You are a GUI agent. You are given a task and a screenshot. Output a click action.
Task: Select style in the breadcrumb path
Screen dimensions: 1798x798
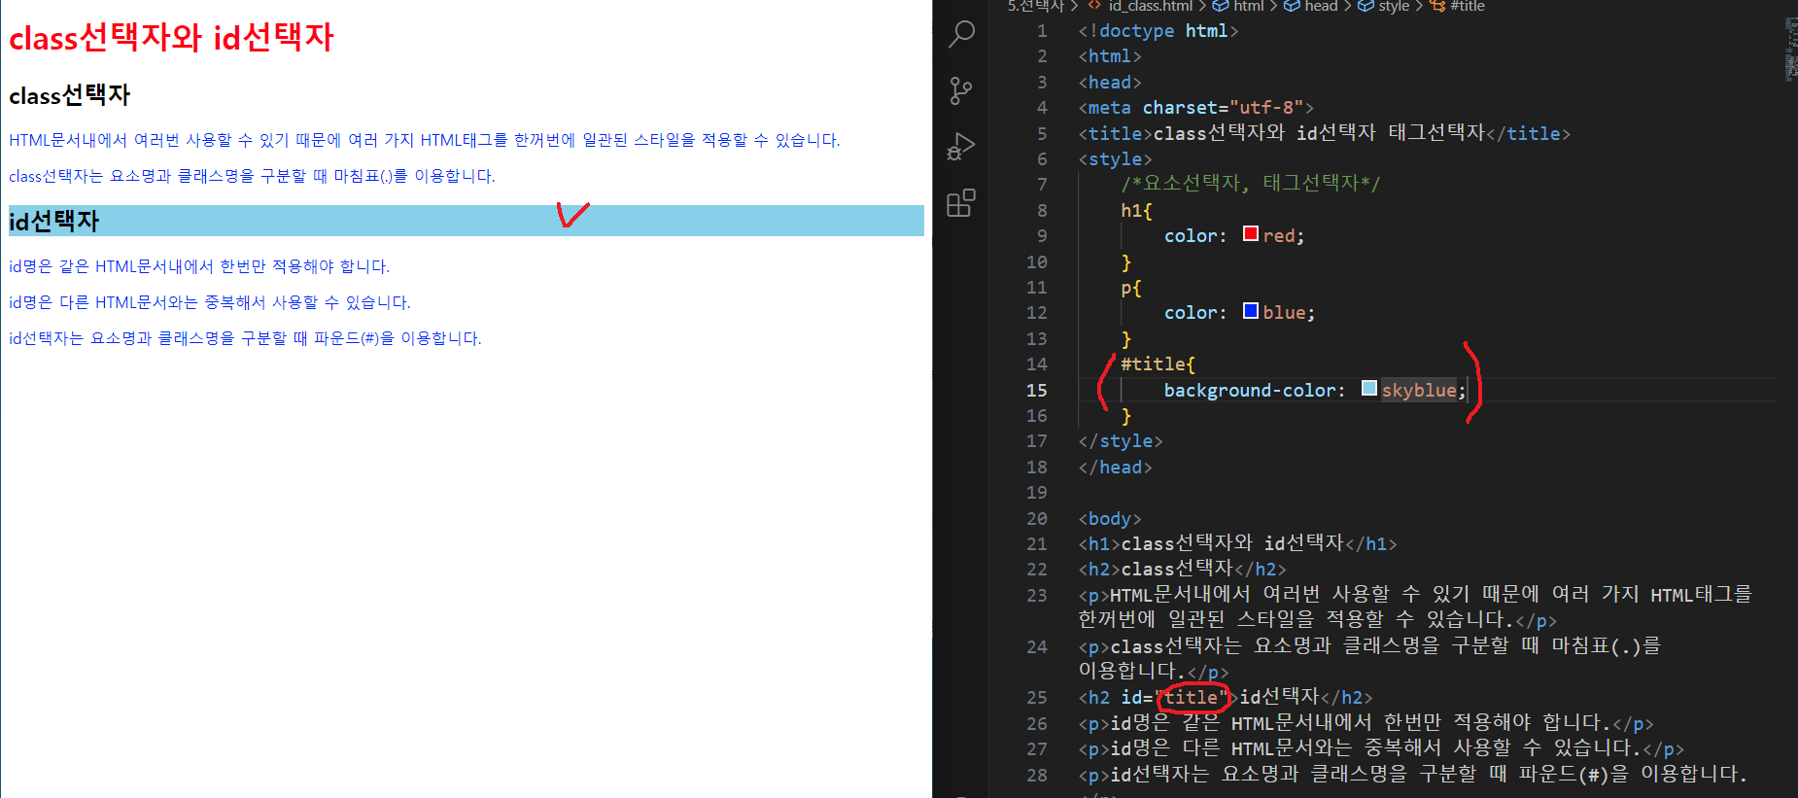[1384, 6]
